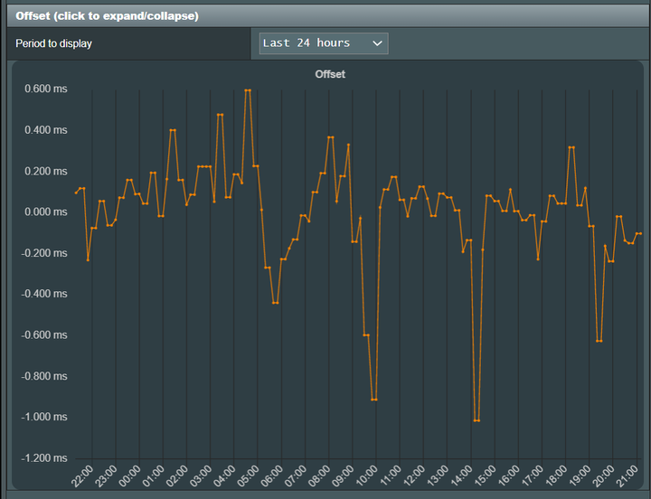This screenshot has width=651, height=499.
Task: Click the 0.400 ms y-axis label
Action: [46, 130]
